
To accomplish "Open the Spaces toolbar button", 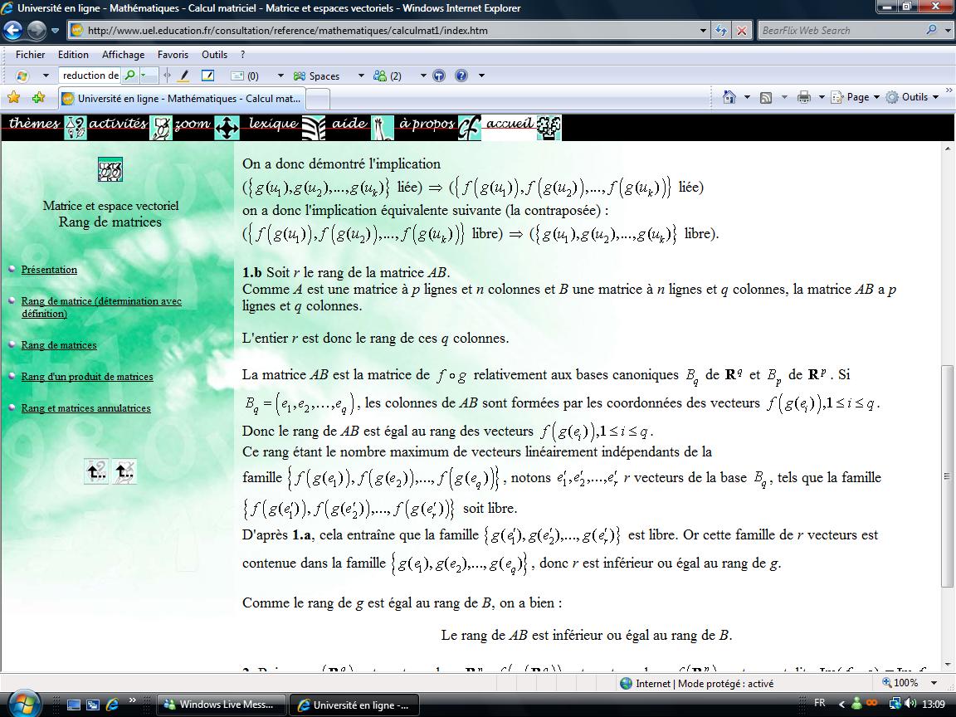I will pos(316,76).
